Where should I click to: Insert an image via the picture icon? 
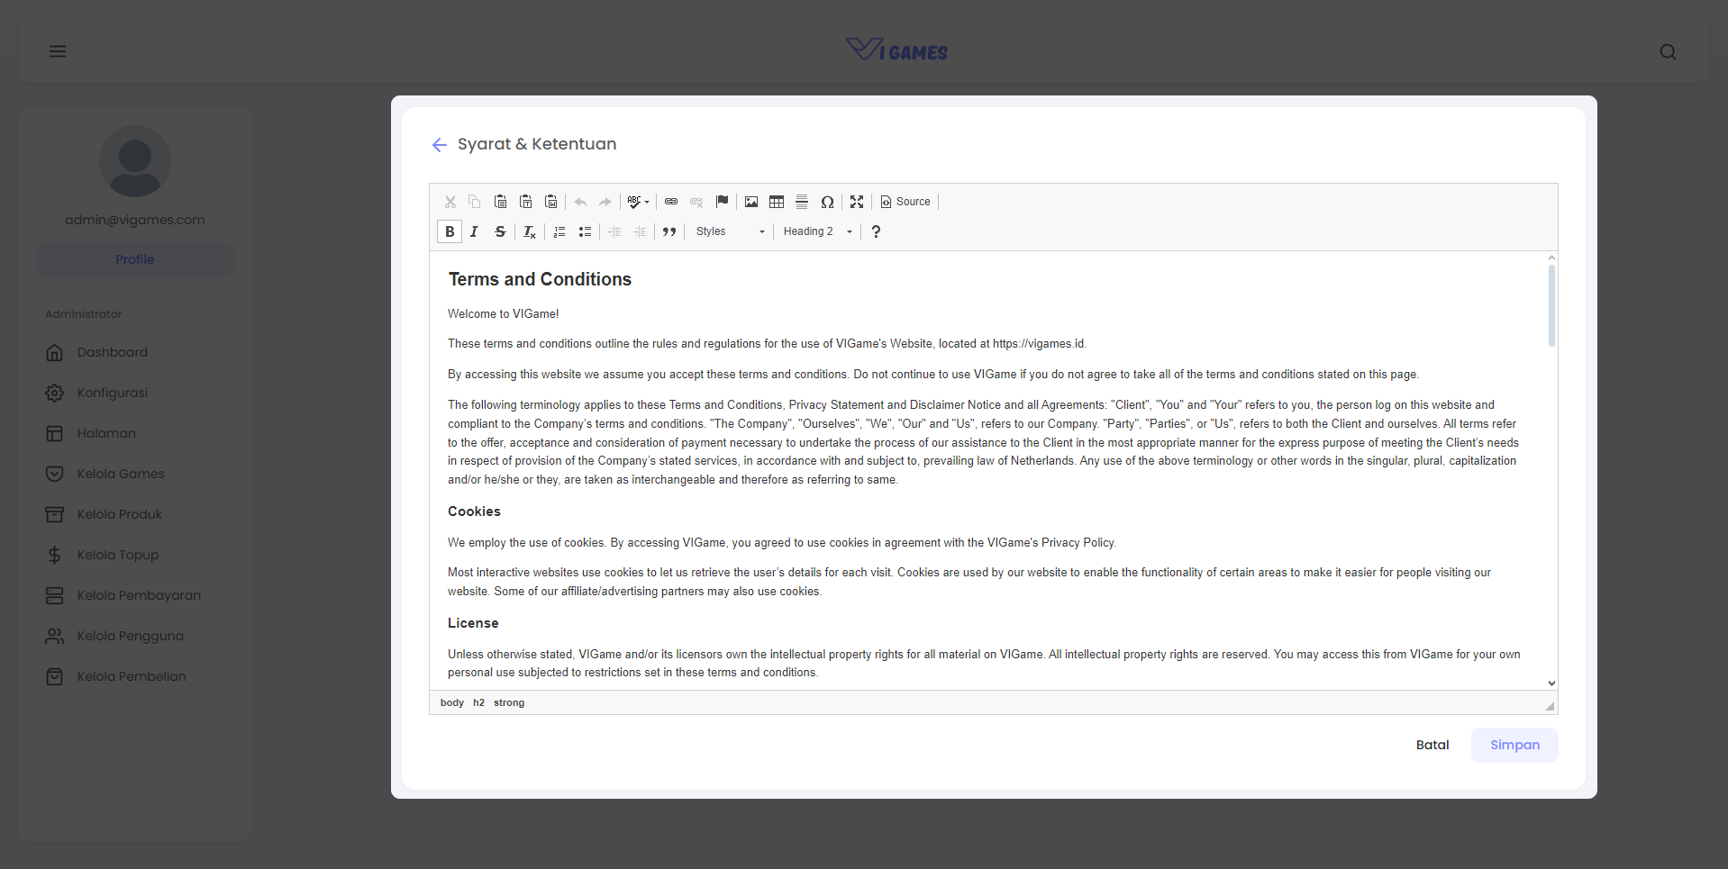coord(751,202)
